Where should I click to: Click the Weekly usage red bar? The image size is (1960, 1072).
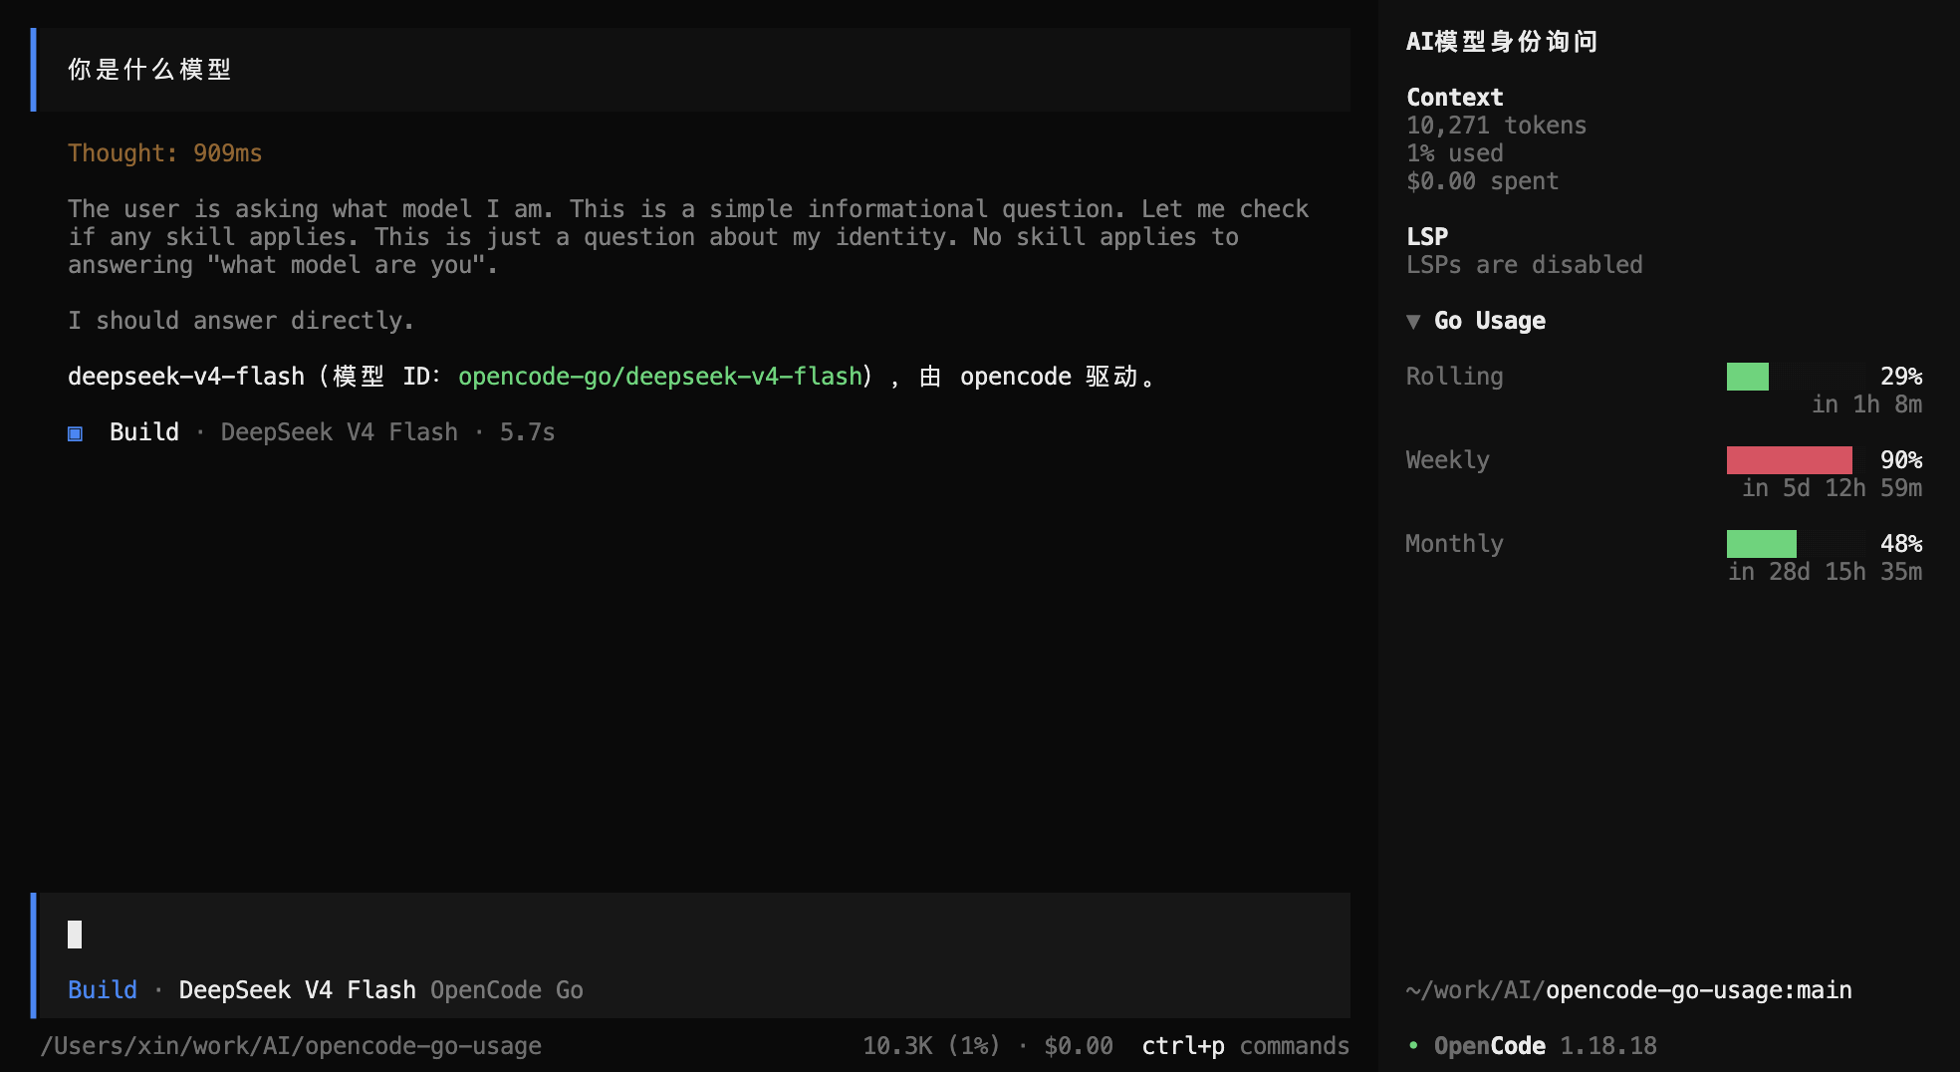[1790, 460]
